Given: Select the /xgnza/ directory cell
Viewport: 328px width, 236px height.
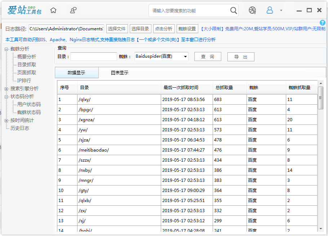Looking at the screenshot, I should click(119, 120).
